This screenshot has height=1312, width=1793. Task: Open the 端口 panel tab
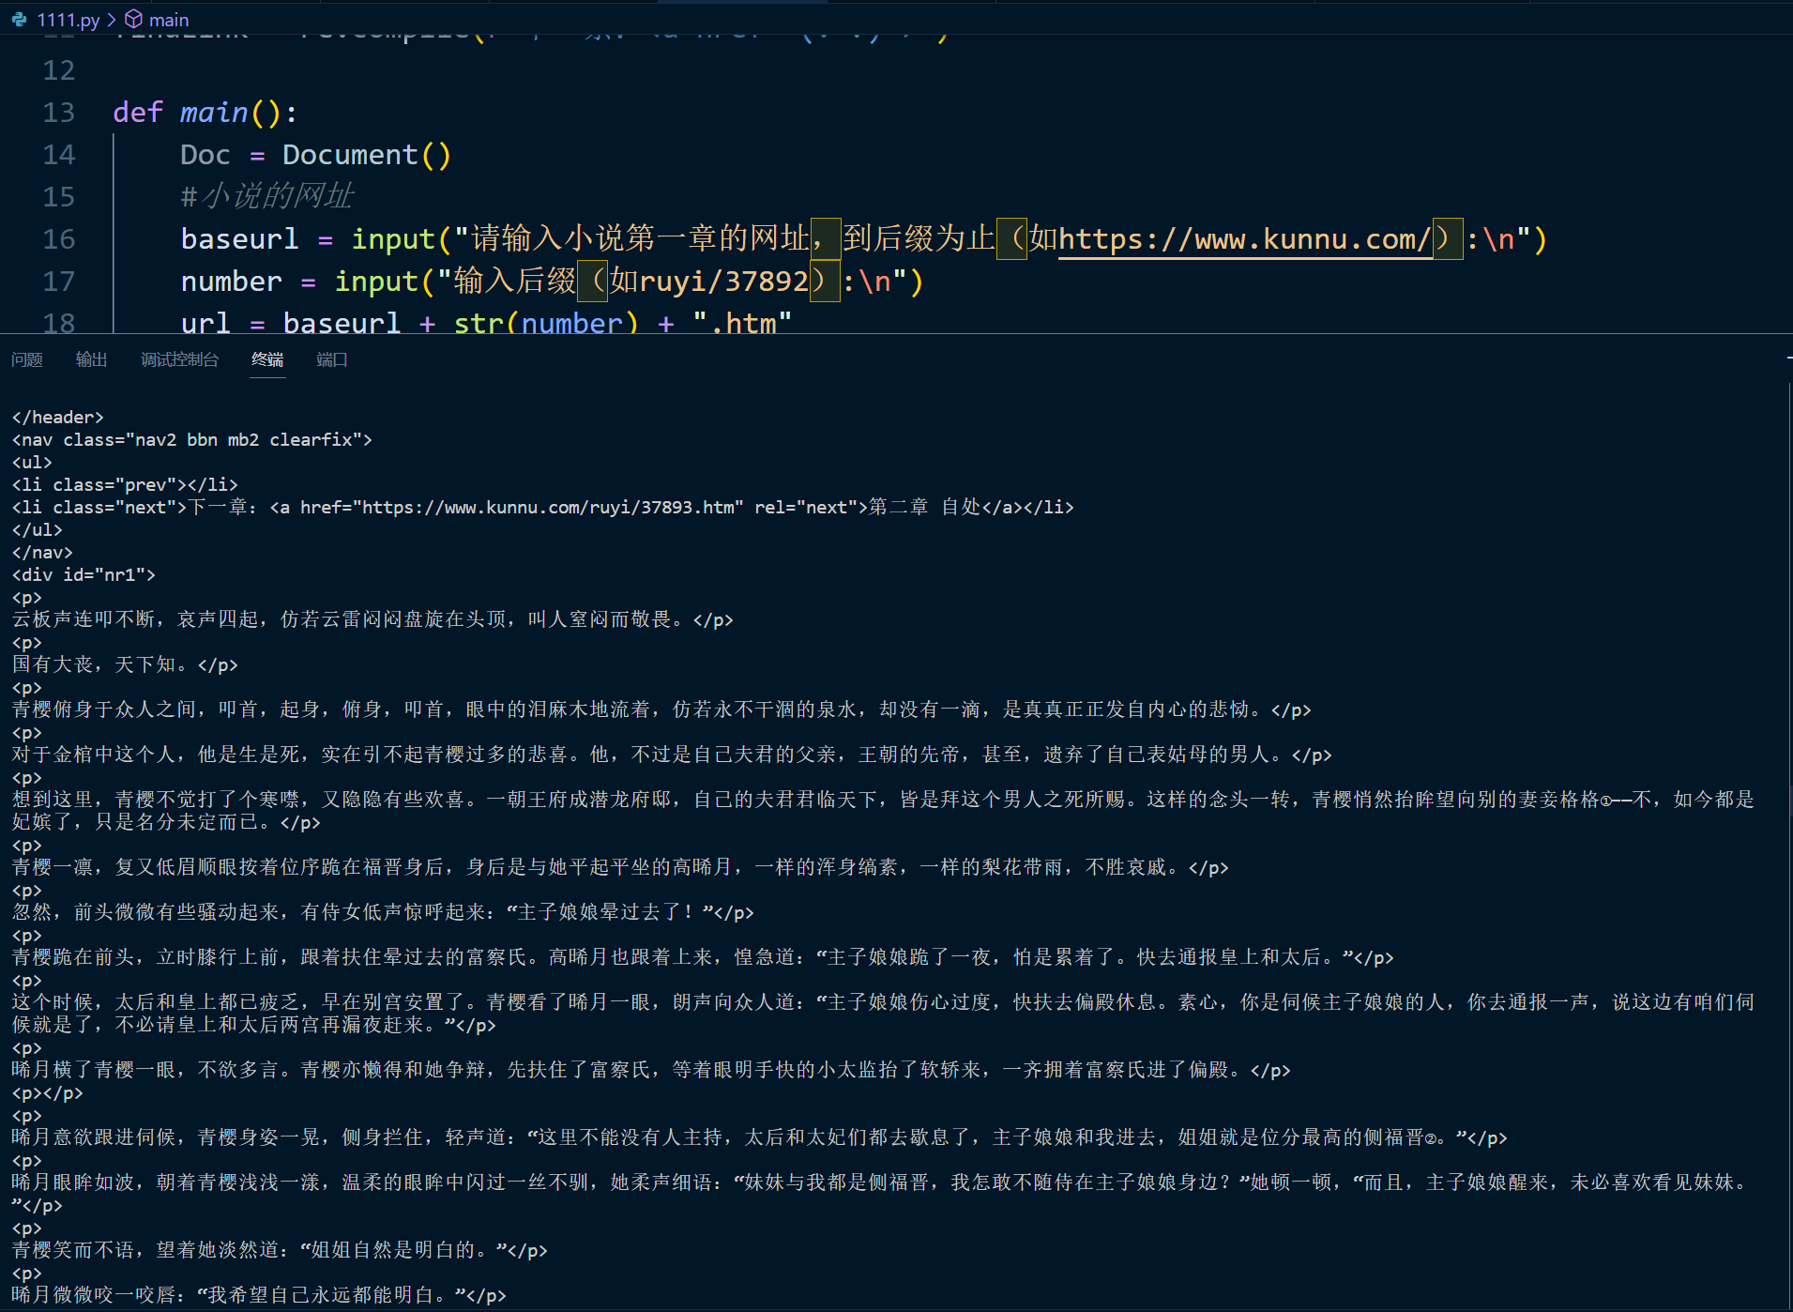(332, 359)
